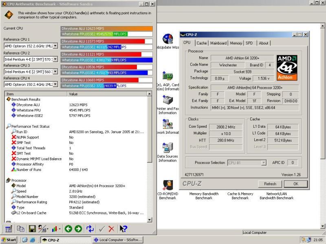The height and width of the screenshot is (244, 326).
Task: Open Reference CPU 2 dropdown
Action: click(x=55, y=59)
